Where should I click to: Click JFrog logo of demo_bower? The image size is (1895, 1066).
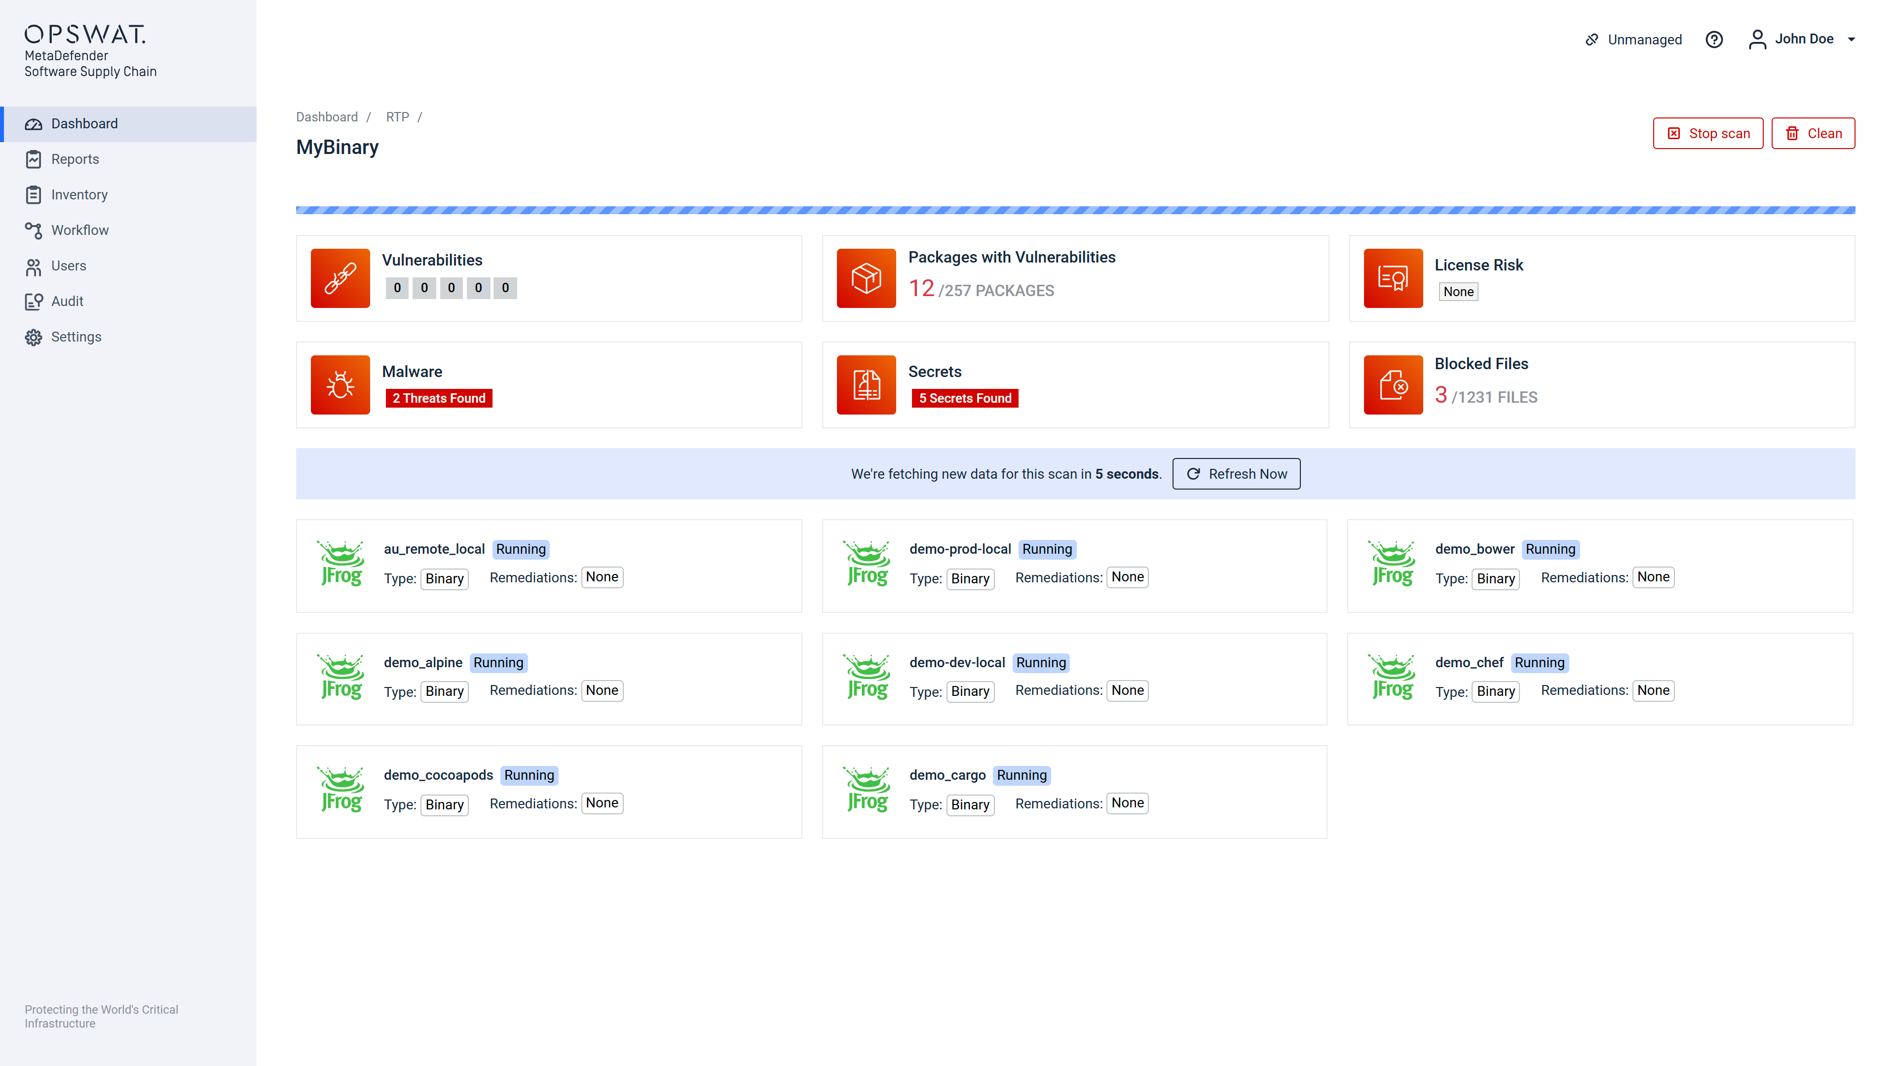coord(1393,564)
